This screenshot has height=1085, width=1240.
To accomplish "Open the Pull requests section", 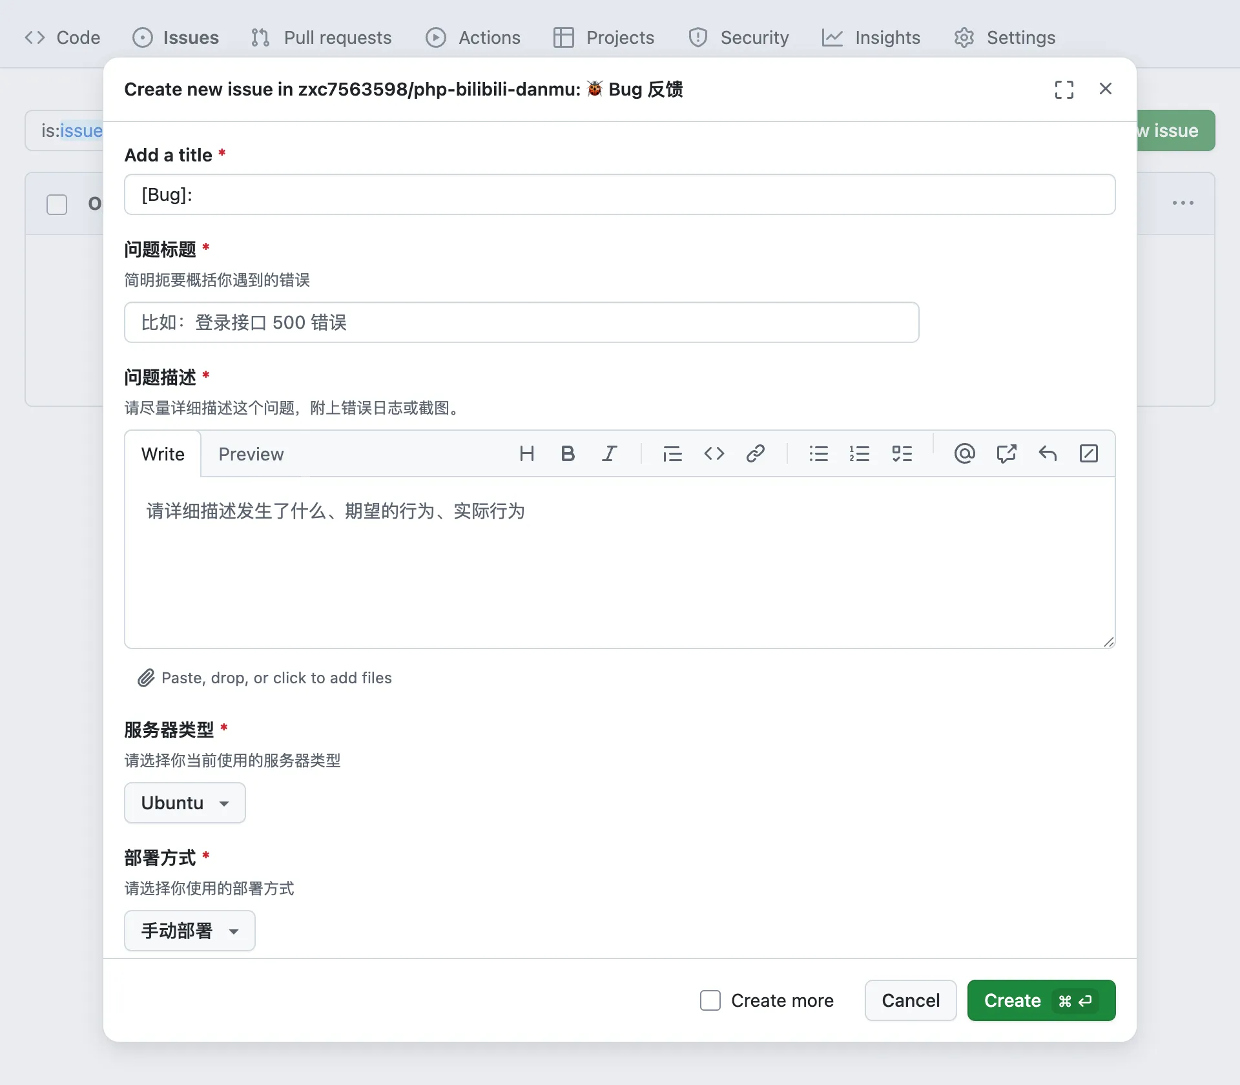I will tap(321, 37).
